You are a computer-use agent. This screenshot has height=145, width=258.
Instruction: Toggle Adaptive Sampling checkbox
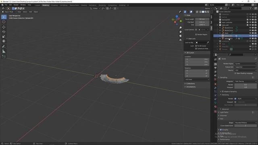click(x=223, y=91)
